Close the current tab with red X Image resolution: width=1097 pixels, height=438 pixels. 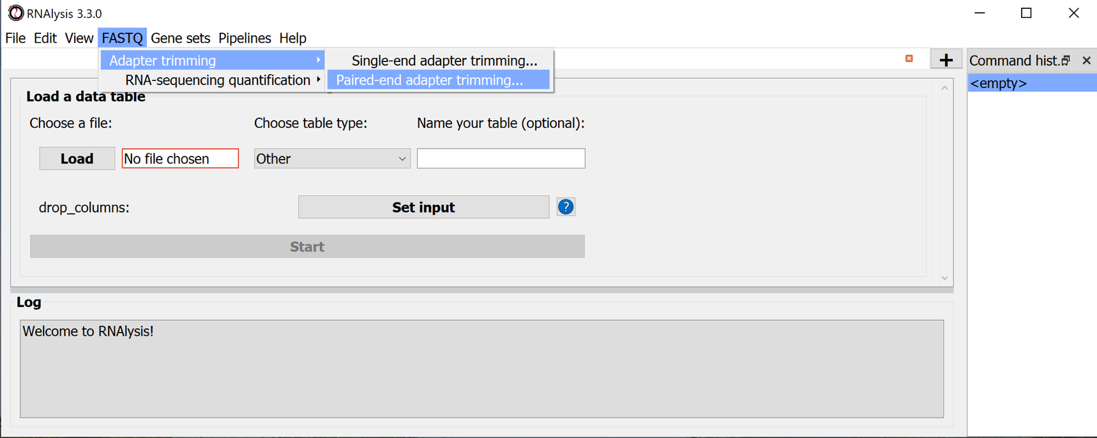[909, 59]
